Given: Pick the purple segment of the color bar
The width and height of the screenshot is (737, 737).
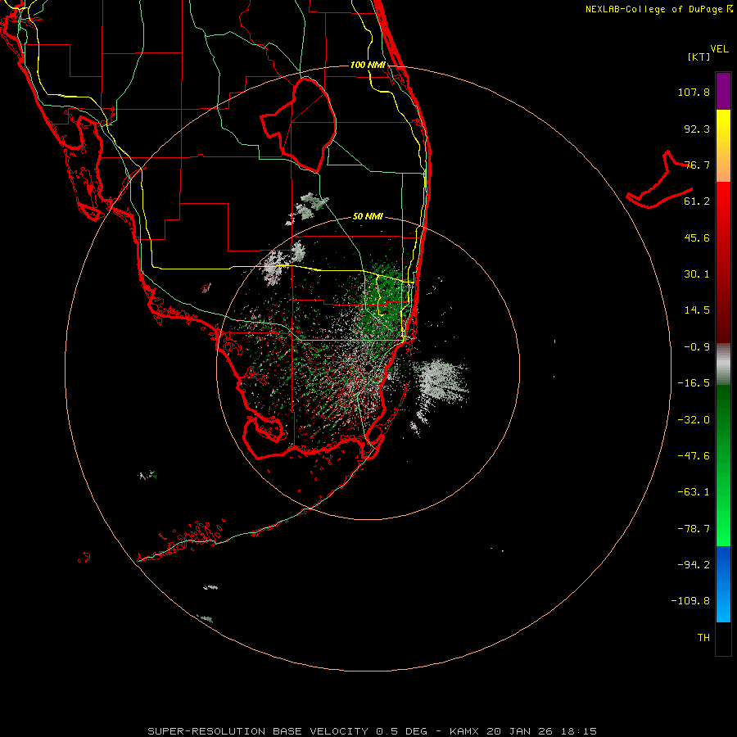Looking at the screenshot, I should (723, 91).
